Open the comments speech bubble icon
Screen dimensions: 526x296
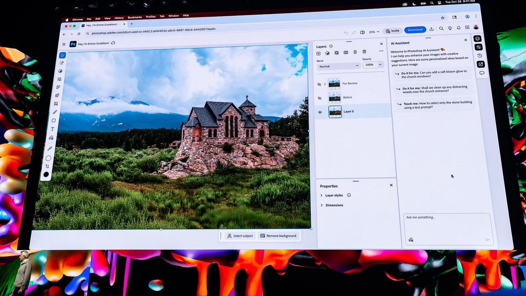482,73
